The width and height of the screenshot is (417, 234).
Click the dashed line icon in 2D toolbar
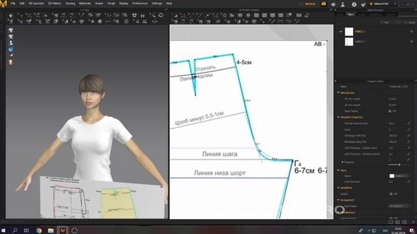(281, 21)
